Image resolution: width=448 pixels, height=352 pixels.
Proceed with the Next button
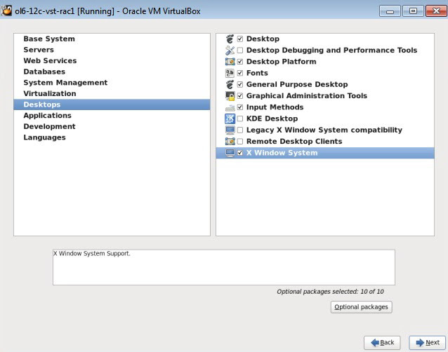click(x=428, y=343)
